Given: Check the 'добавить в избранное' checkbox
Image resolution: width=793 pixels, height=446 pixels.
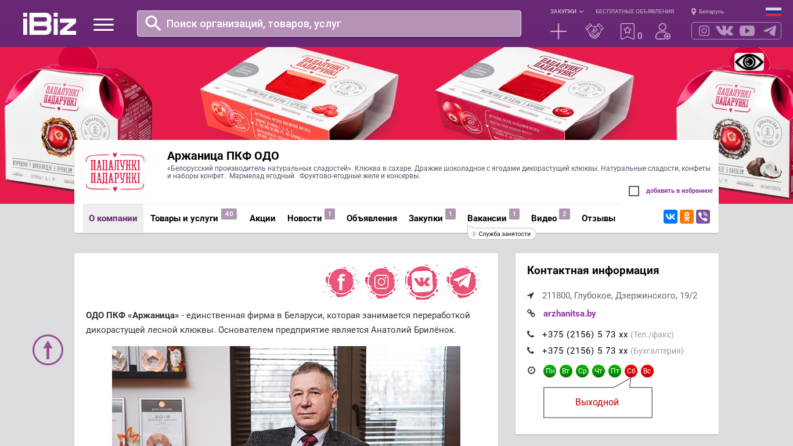Looking at the screenshot, I should coord(634,191).
